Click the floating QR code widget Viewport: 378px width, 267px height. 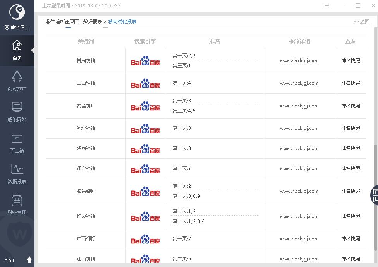pyautogui.click(x=375, y=194)
